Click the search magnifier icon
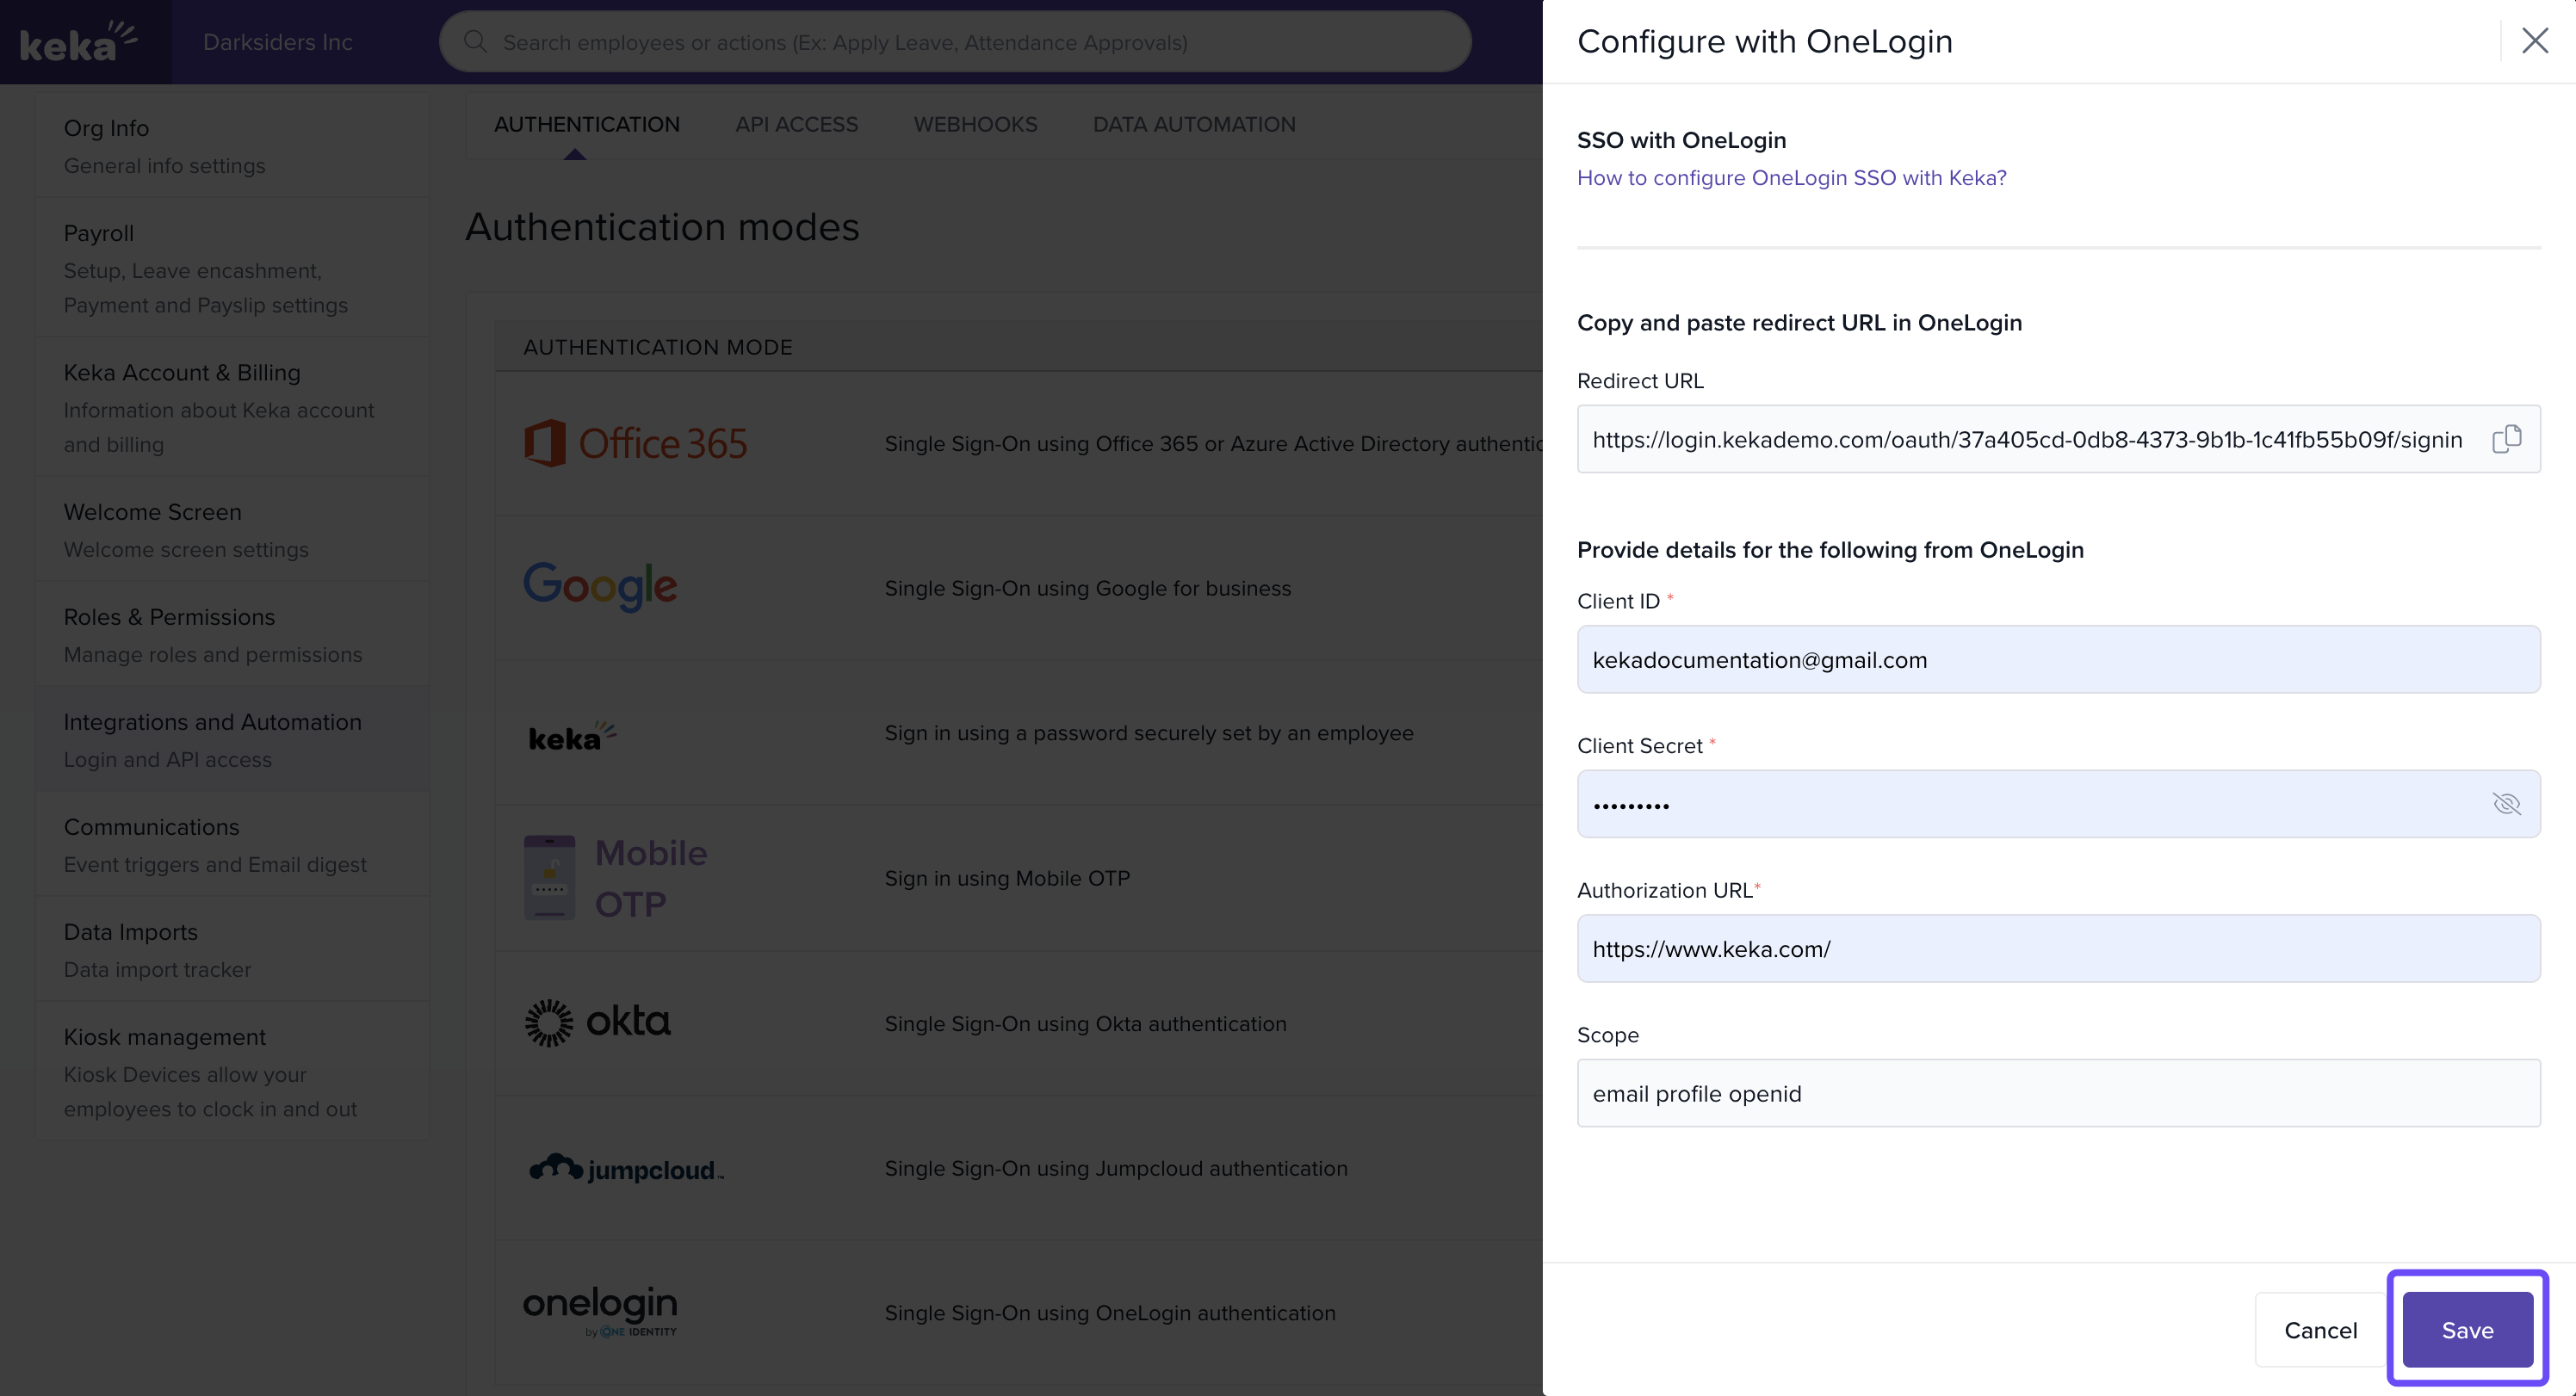Viewport: 2576px width, 1396px height. [x=475, y=42]
